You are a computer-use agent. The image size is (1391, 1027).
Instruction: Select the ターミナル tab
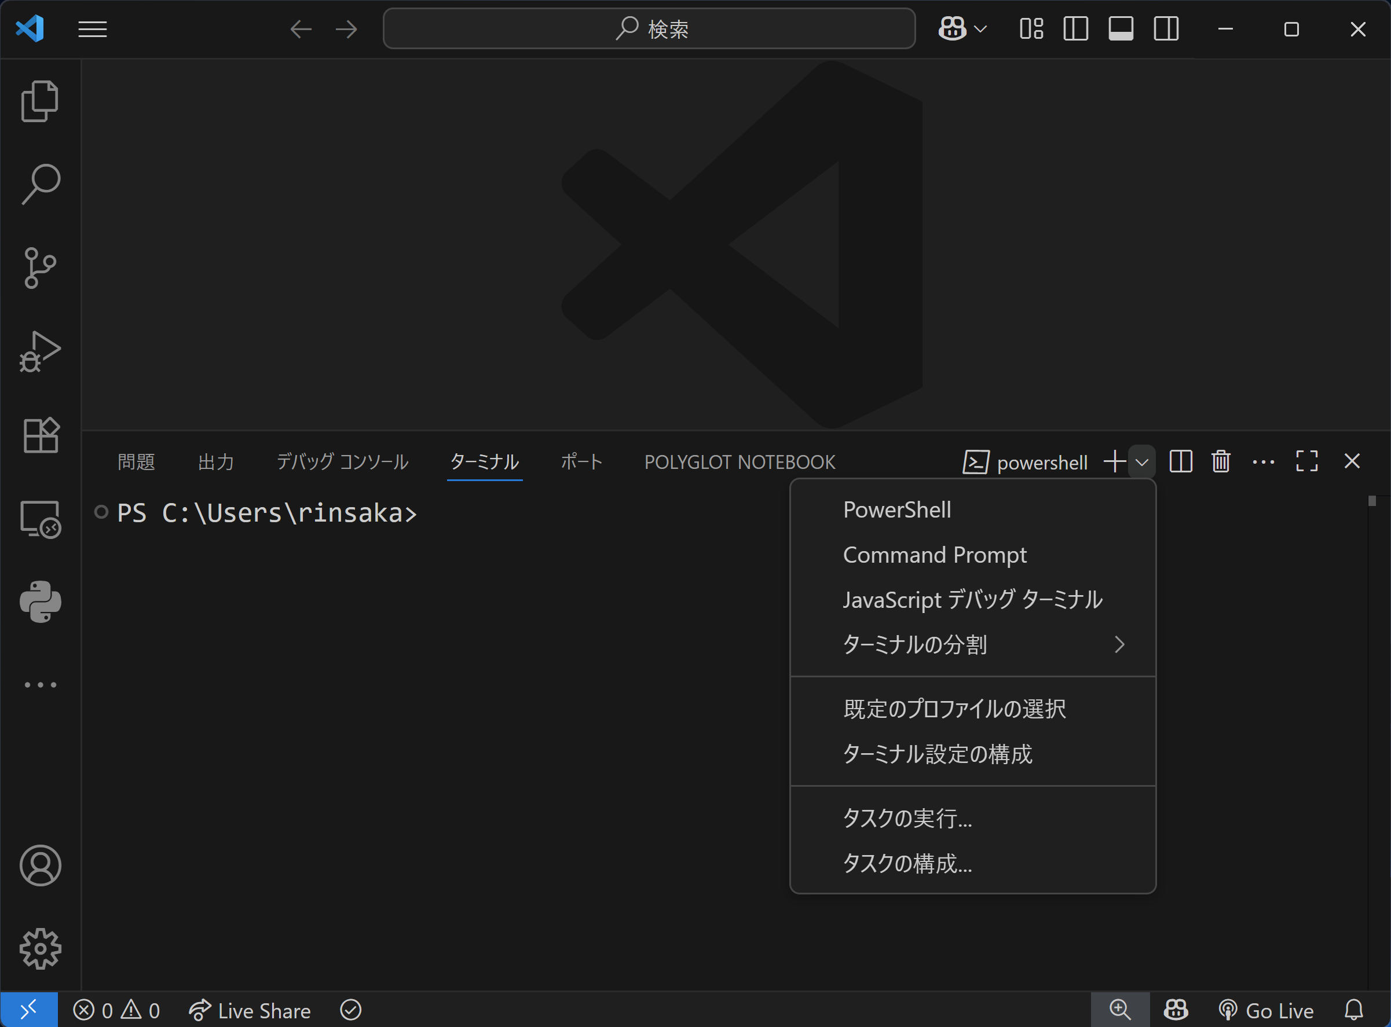coord(484,462)
